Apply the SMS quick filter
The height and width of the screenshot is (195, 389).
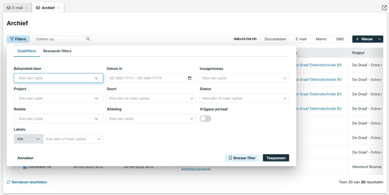[x=340, y=39]
